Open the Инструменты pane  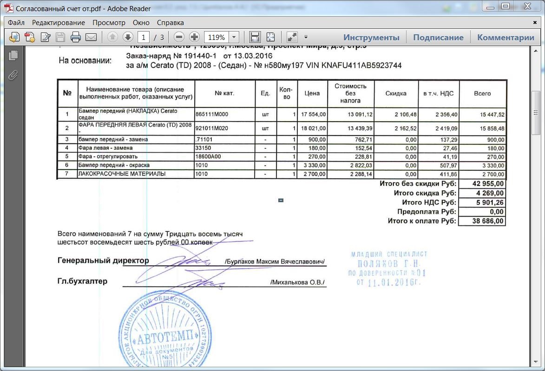(x=371, y=38)
